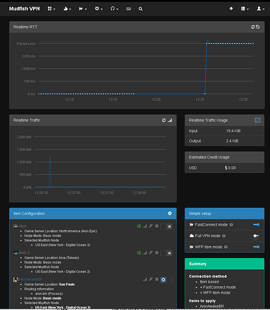The image size is (270, 310).
Task: Click the Windows icon for Aion item
Action: coord(139,226)
